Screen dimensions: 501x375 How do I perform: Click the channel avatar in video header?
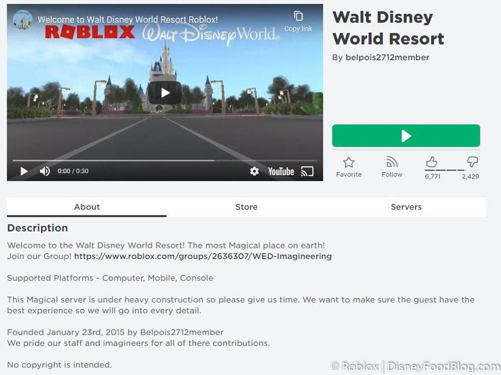(22, 19)
